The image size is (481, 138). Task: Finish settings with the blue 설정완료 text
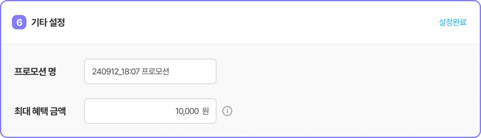pyautogui.click(x=453, y=22)
